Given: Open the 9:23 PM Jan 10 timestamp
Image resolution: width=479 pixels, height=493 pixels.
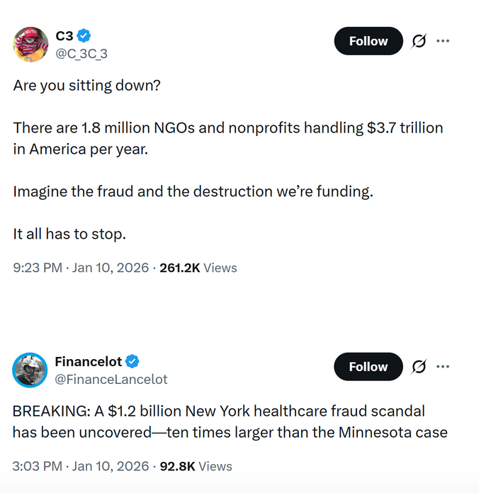Looking at the screenshot, I should click(81, 268).
